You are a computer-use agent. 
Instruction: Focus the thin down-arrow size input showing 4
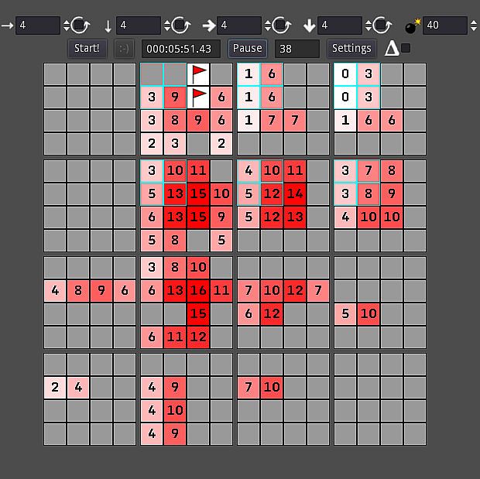(x=139, y=26)
